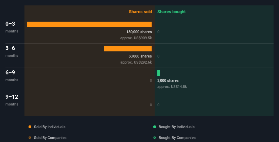Click the 3,000 shares value
This screenshot has height=142, width=279.
click(168, 80)
